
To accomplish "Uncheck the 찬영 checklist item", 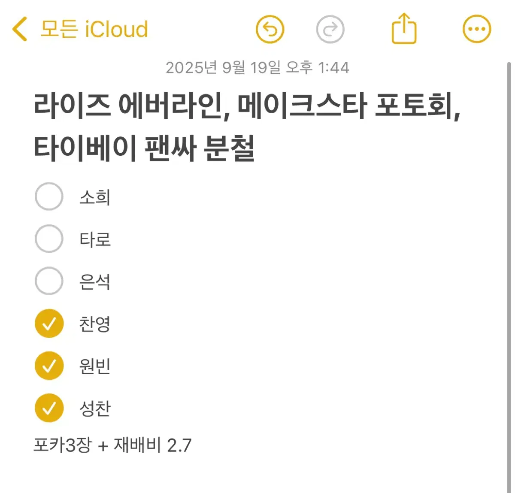I will coord(49,323).
